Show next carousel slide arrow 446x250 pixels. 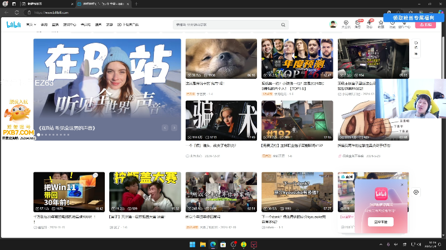[174, 128]
